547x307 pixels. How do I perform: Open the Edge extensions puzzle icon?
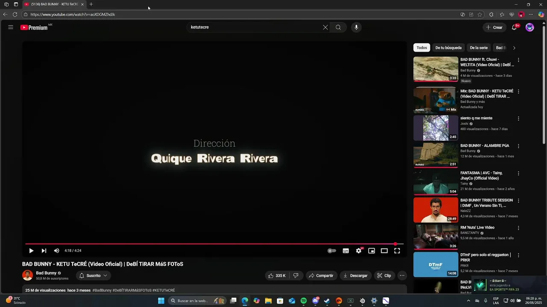point(491,14)
